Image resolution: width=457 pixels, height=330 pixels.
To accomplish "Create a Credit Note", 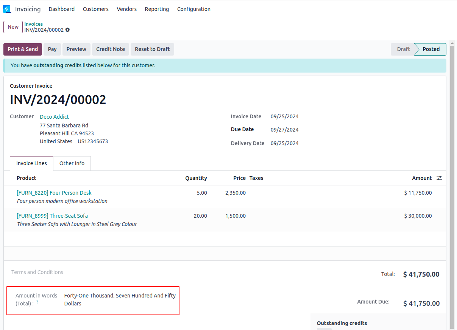I will [111, 49].
